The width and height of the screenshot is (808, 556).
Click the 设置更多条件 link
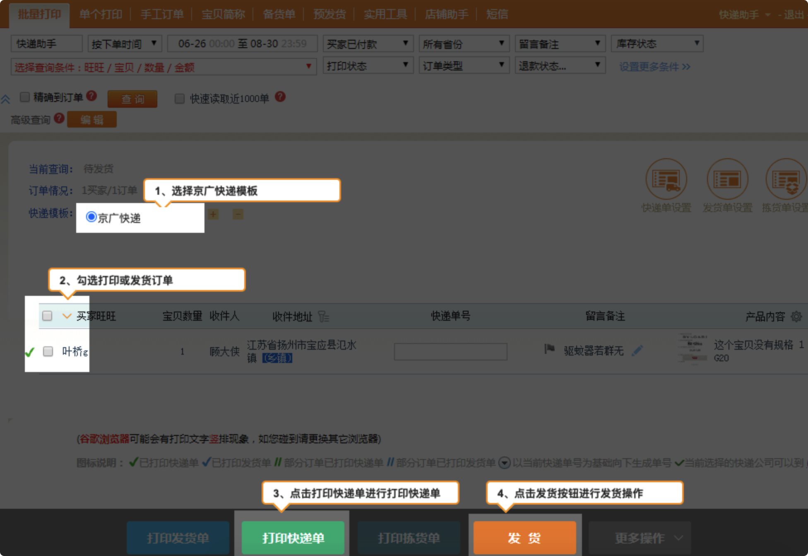654,66
